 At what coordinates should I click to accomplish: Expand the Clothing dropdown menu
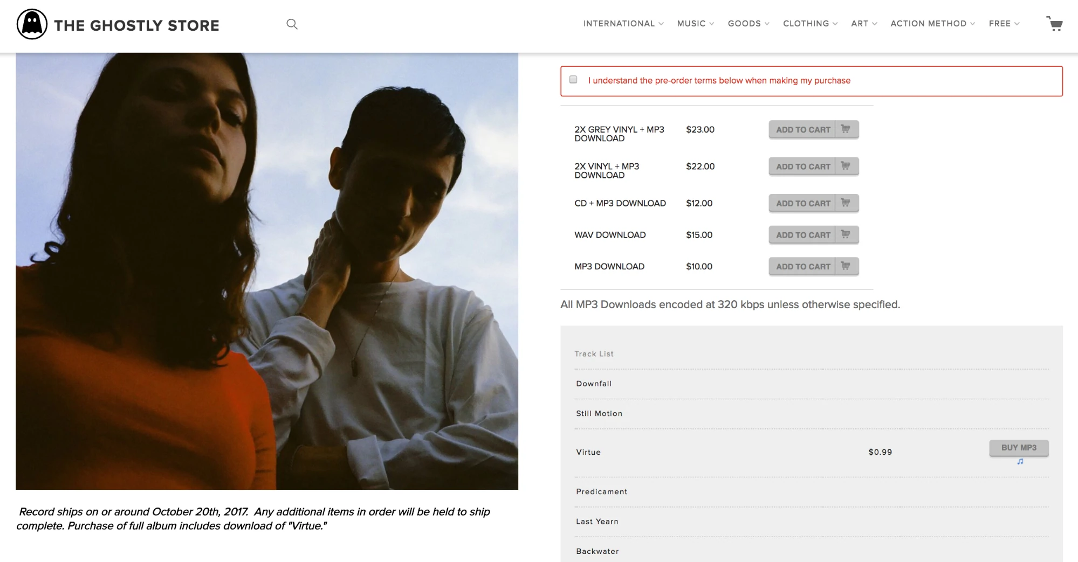(810, 24)
